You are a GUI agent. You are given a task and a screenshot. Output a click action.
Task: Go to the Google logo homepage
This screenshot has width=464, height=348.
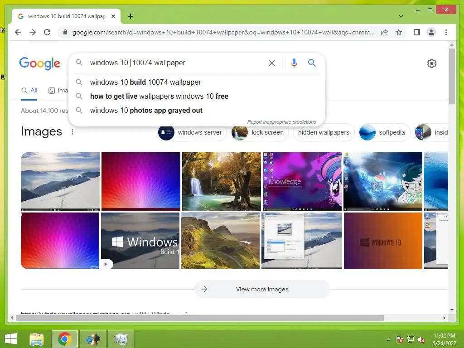pyautogui.click(x=40, y=63)
